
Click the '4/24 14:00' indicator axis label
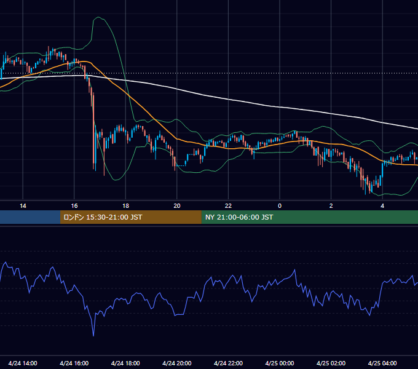[x=23, y=363]
